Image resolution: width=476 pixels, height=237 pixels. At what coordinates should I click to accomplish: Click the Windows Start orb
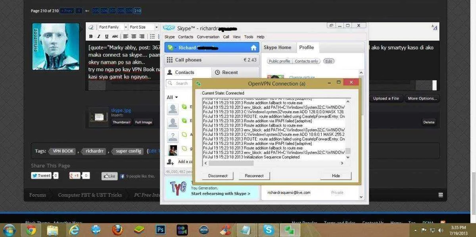[x=9, y=230]
